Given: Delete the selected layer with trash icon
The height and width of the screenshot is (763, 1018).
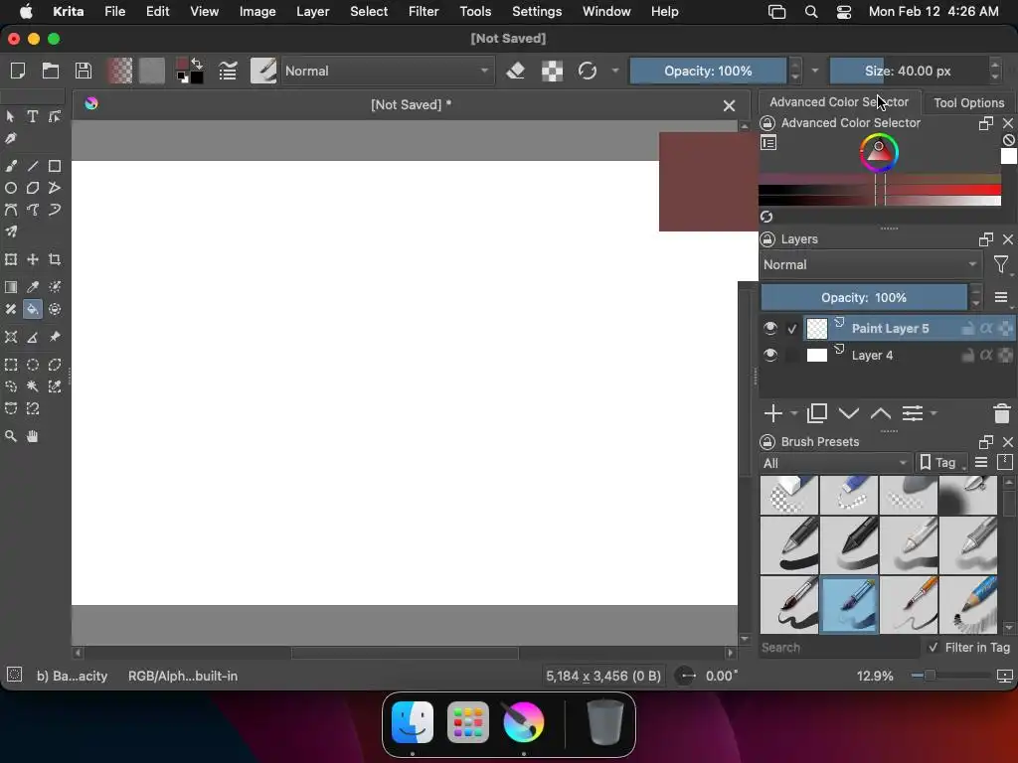Looking at the screenshot, I should coord(1002,413).
